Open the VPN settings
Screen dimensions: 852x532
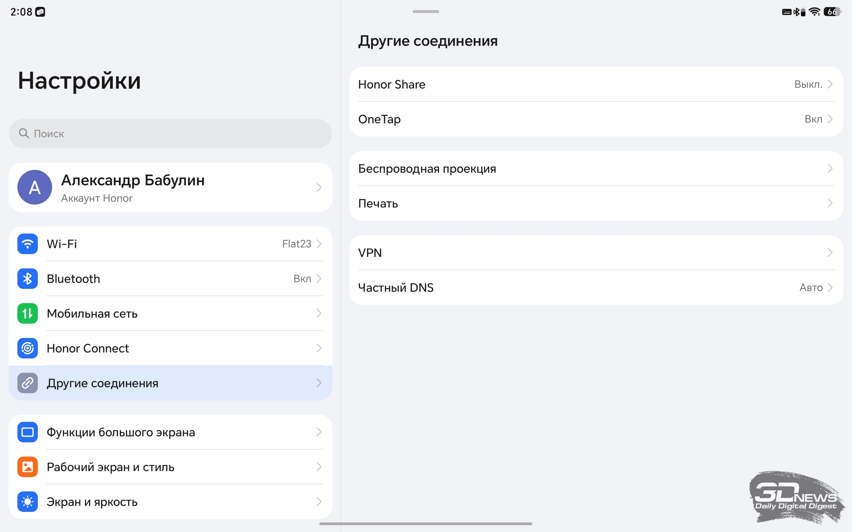[x=596, y=253]
